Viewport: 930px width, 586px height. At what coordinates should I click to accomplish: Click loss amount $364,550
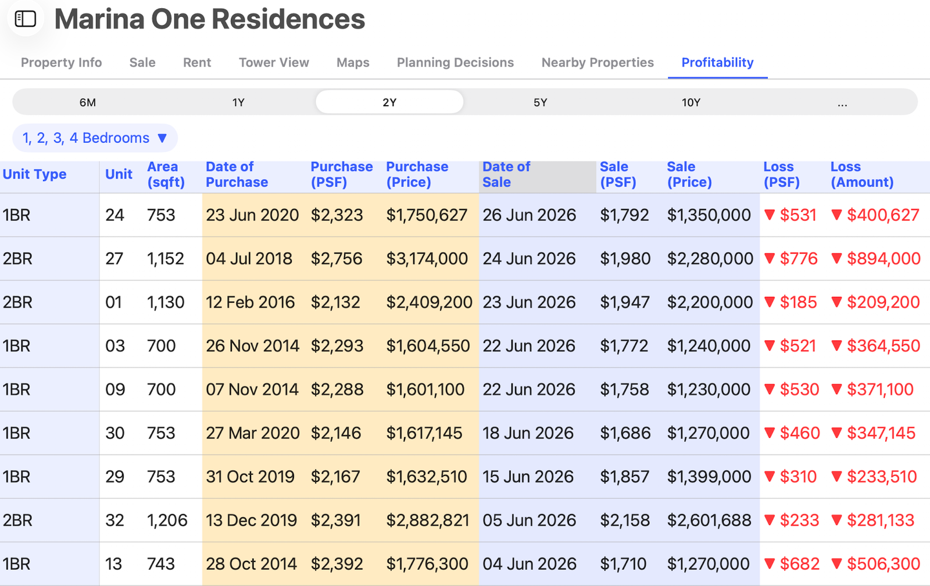[876, 346]
